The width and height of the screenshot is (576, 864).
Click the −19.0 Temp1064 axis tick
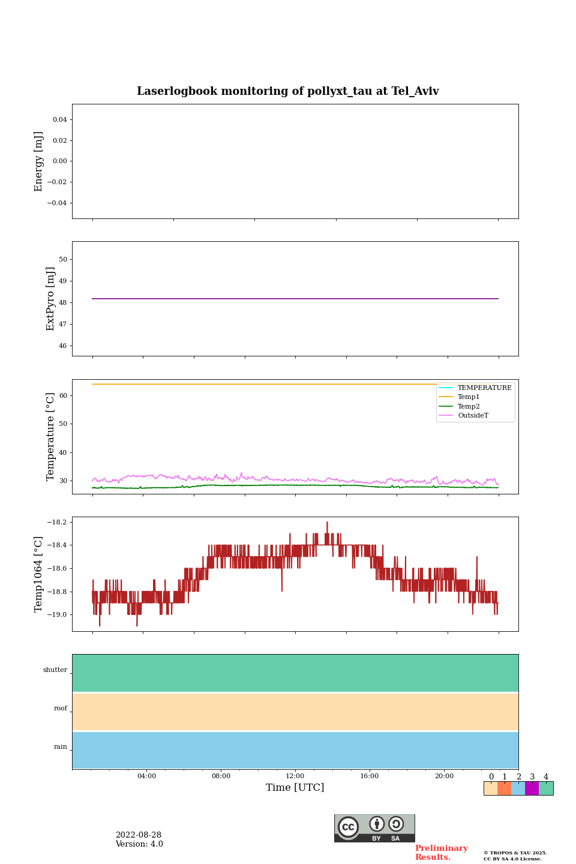click(x=57, y=615)
